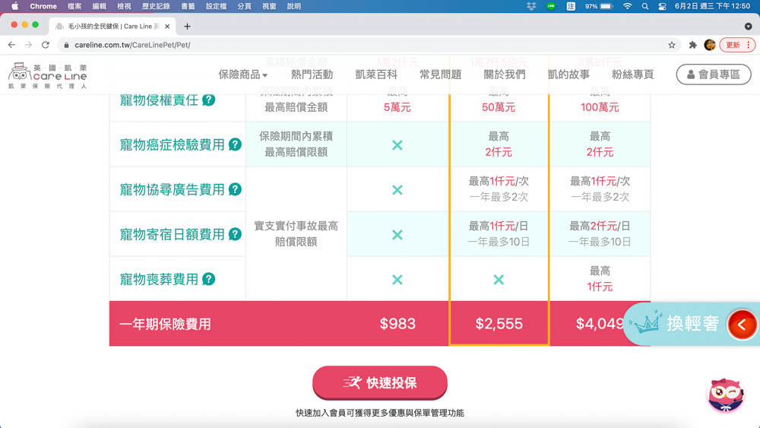Open the 凱的故事 nav item
This screenshot has width=760, height=428.
568,75
